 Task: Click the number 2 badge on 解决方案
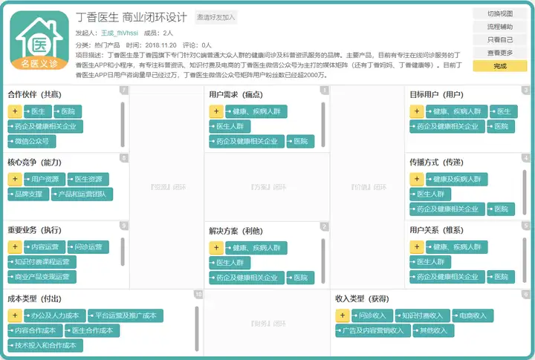(x=325, y=226)
